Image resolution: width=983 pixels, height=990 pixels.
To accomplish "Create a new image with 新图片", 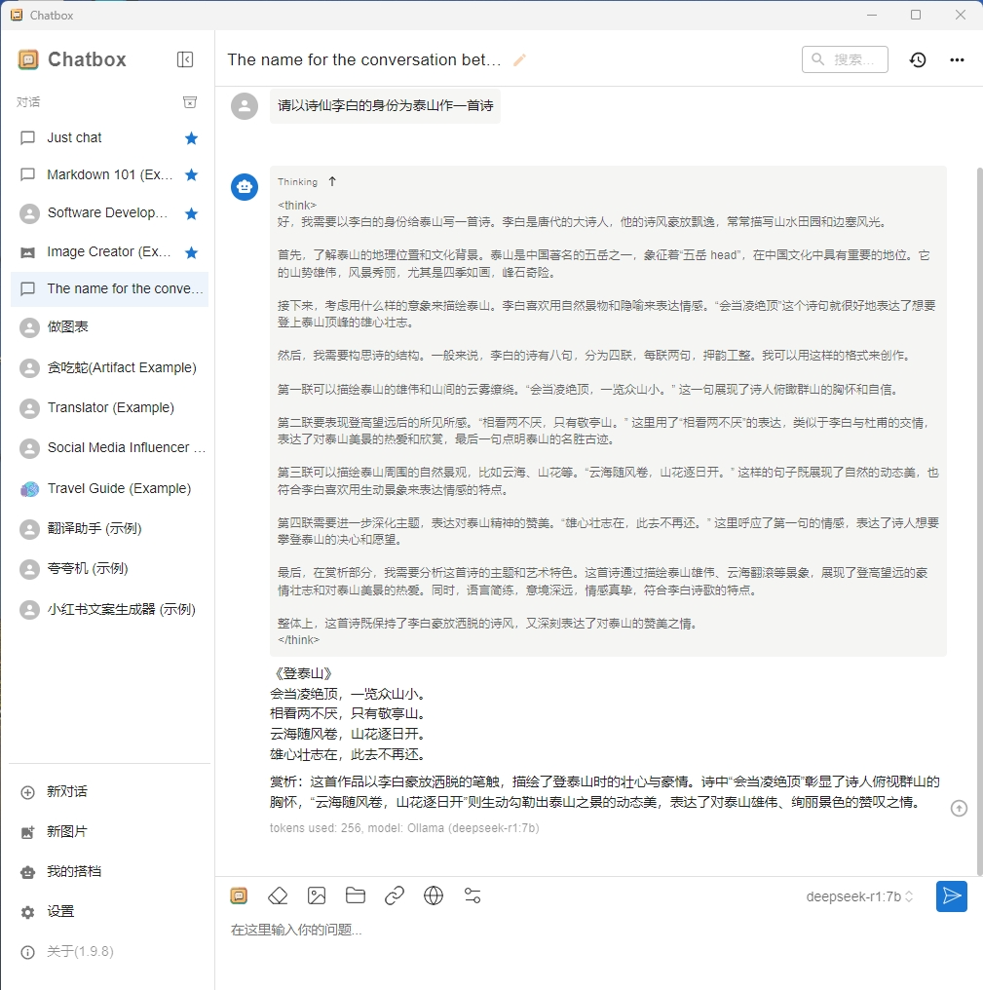I will point(109,831).
